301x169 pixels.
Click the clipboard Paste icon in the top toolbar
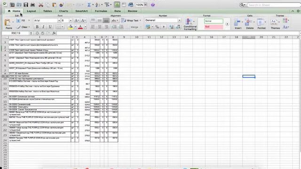55,5
